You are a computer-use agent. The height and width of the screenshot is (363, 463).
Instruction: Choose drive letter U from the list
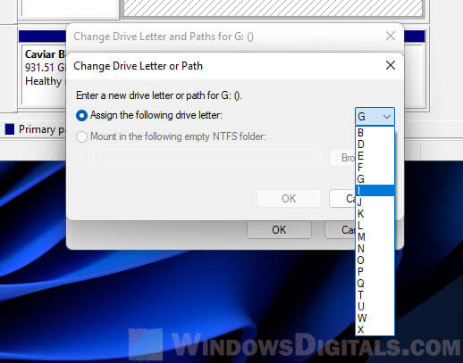pos(375,307)
